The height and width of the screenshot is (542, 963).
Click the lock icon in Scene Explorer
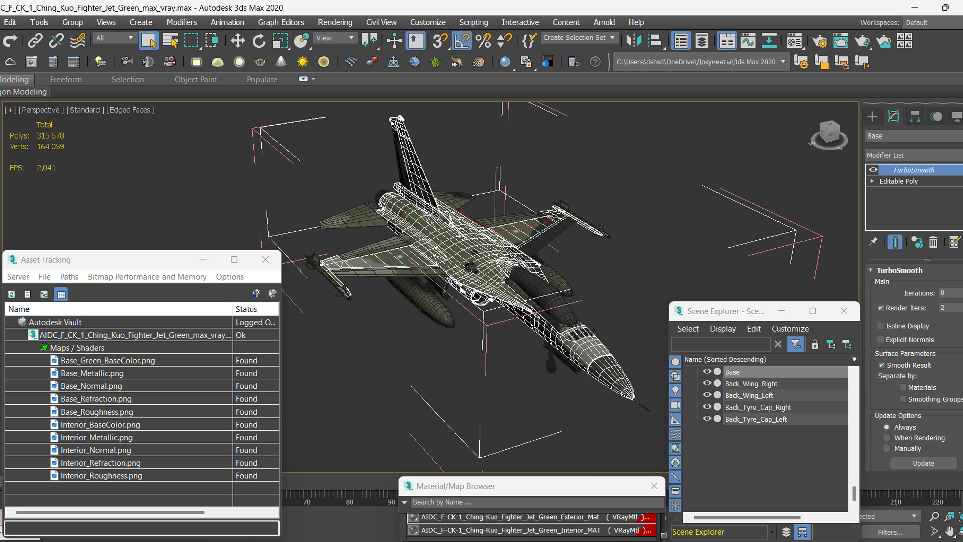point(815,344)
